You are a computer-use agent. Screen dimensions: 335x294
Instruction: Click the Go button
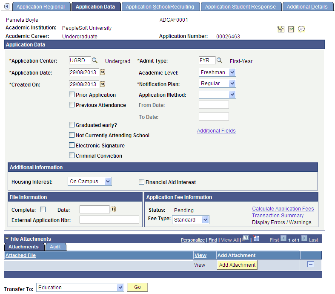(137, 287)
